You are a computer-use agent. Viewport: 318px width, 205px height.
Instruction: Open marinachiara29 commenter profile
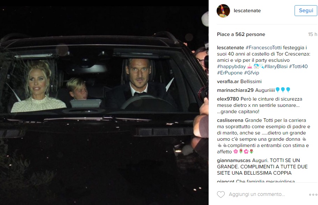pos(235,90)
